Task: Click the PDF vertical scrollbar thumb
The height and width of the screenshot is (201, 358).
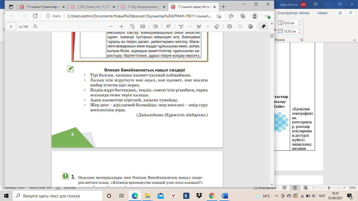Action: (272, 36)
